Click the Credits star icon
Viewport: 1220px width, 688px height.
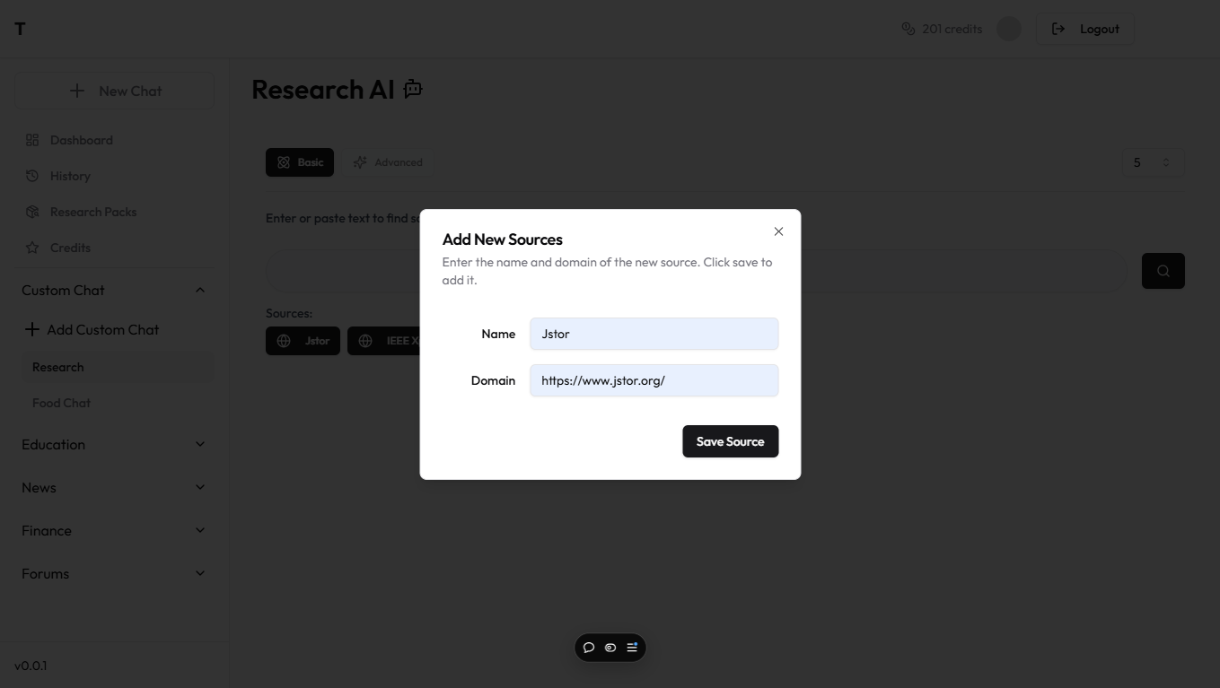(x=32, y=248)
